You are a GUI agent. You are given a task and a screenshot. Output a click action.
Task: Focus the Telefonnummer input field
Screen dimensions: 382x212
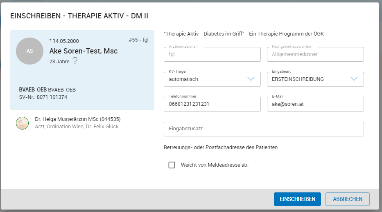pyautogui.click(x=212, y=104)
